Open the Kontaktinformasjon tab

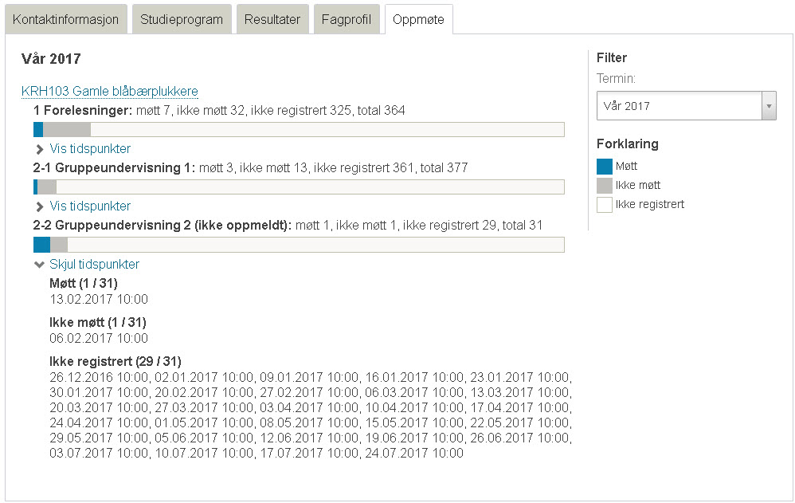pos(66,19)
